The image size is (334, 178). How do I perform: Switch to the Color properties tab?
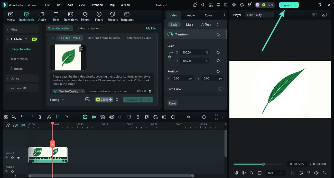[208, 15]
